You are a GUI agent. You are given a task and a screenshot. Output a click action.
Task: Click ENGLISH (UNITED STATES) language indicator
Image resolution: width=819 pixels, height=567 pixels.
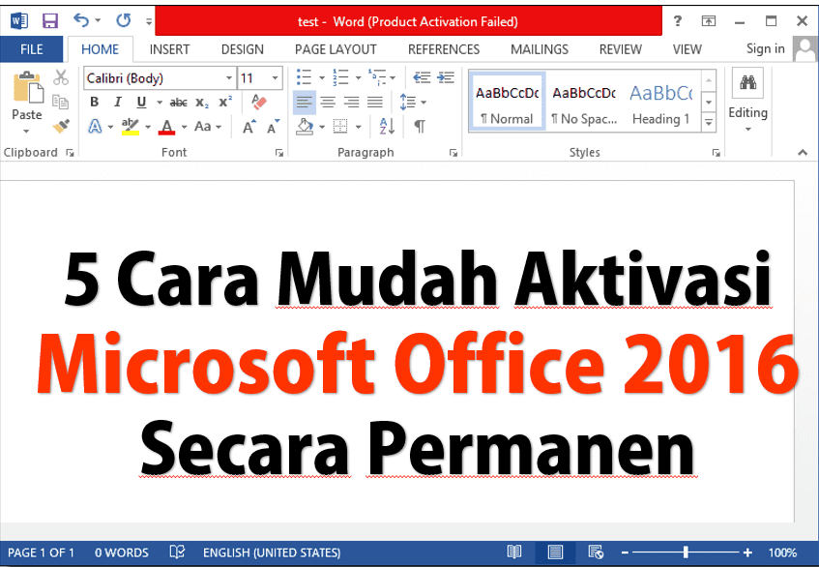(272, 552)
